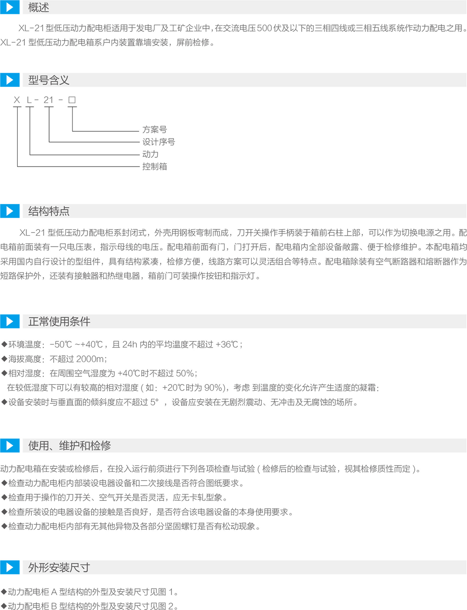The width and height of the screenshot is (467, 610).
Task: Click the 设计序号 label in the model diagram
Action: (159, 142)
